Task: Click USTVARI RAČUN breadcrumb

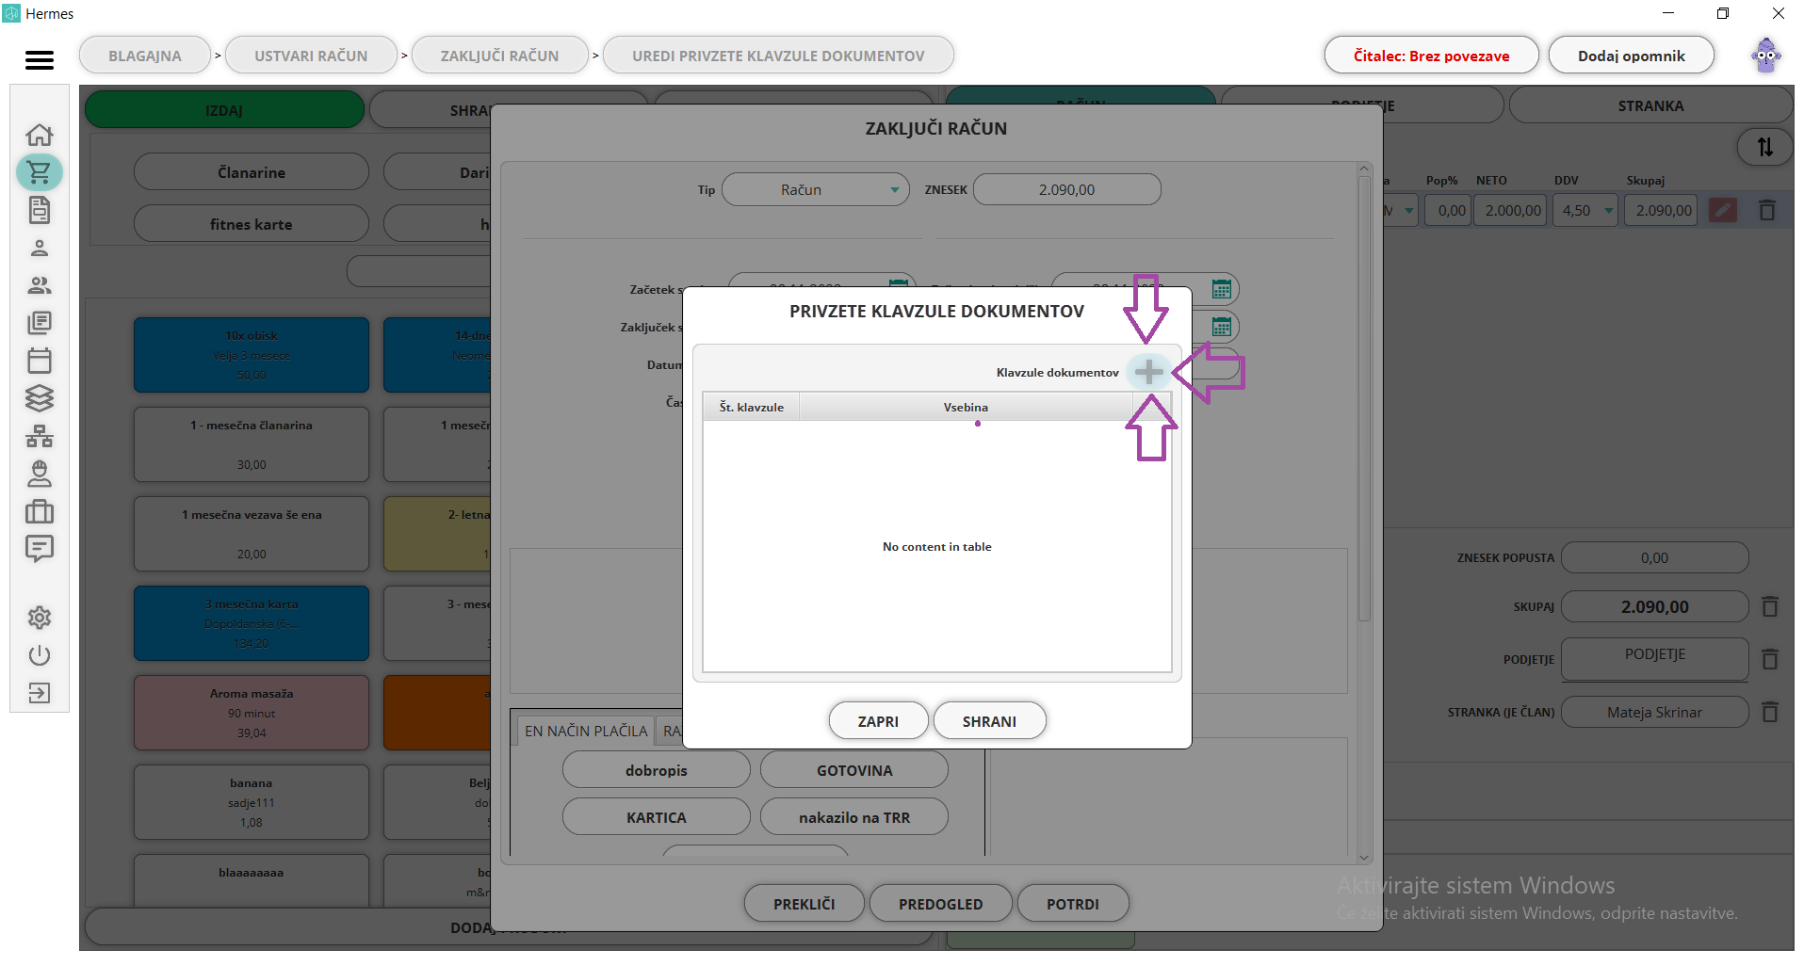Action: click(311, 56)
